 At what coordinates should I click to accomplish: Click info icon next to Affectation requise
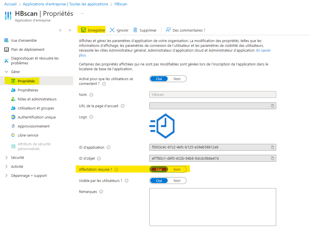click(x=116, y=170)
